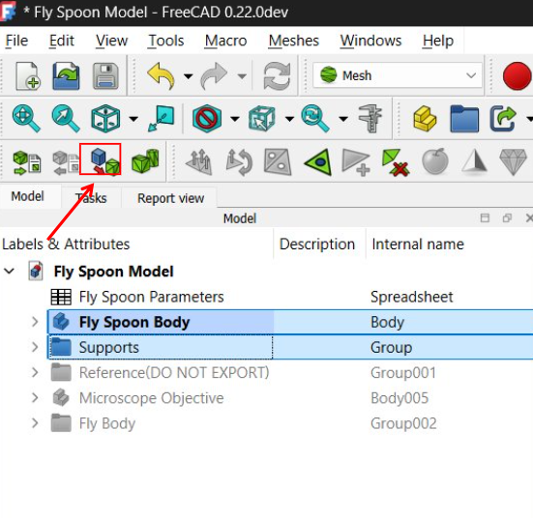Image resolution: width=533 pixels, height=518 pixels.
Task: Click the Measure distance caliper icon
Action: (x=370, y=118)
